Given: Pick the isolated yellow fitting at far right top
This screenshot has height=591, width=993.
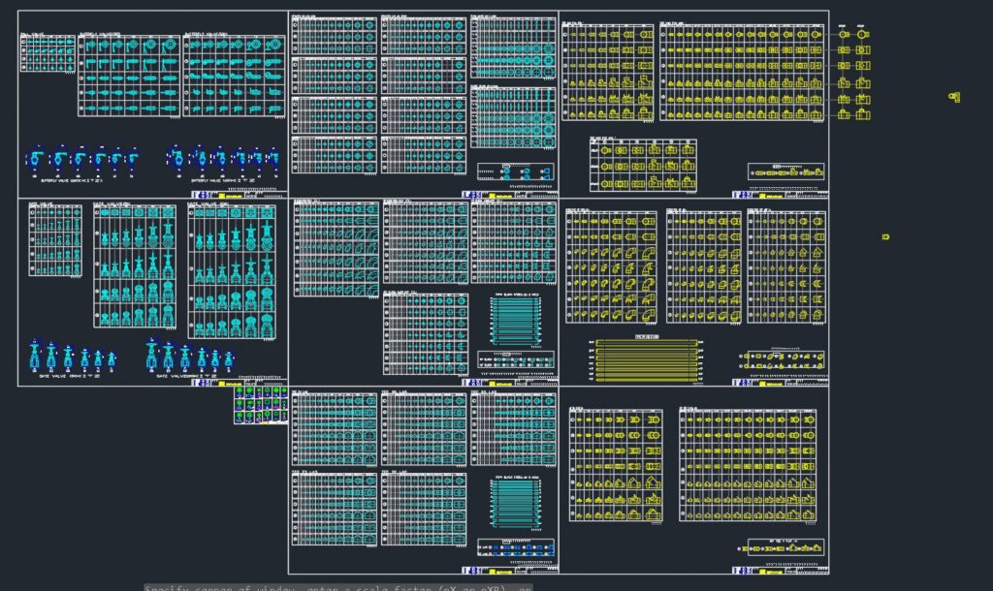Looking at the screenshot, I should [954, 97].
